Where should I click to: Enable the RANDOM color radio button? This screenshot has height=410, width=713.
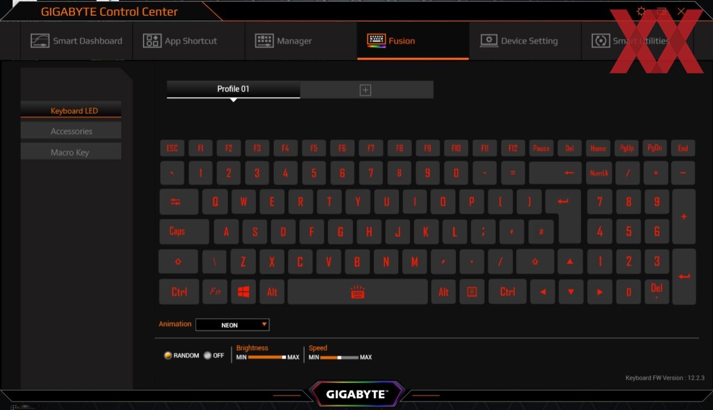coord(168,355)
